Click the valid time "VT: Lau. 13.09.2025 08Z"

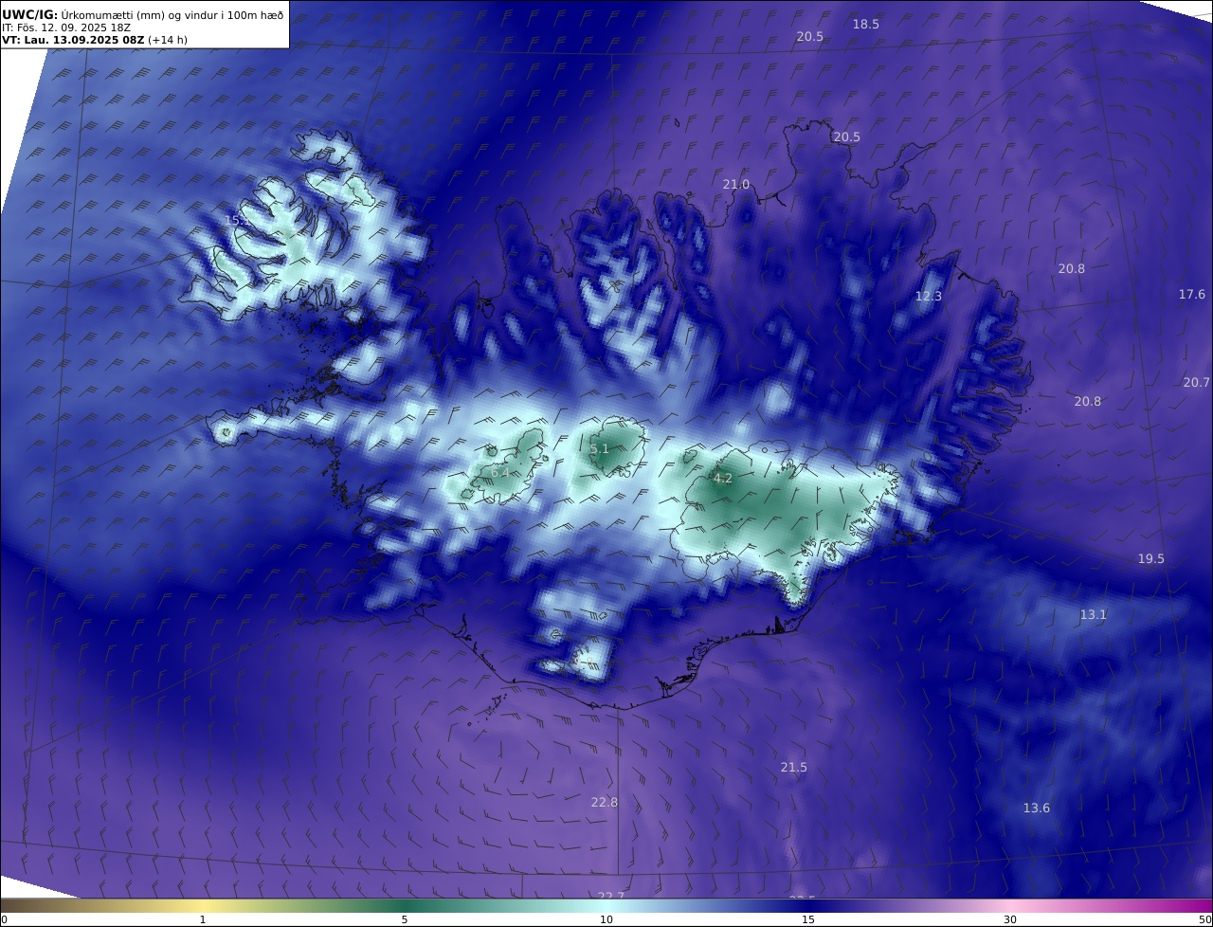[73, 40]
